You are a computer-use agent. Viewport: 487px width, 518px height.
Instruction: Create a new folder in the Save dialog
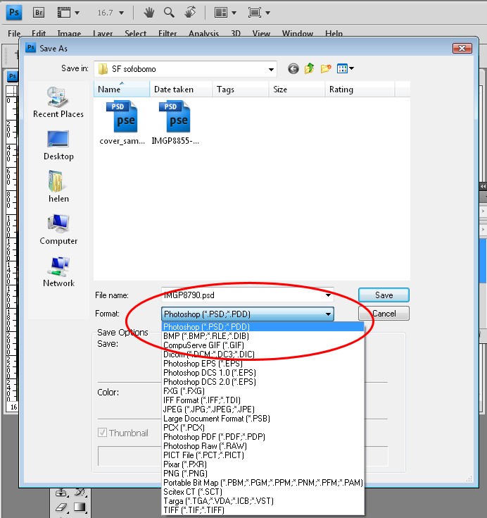click(326, 68)
